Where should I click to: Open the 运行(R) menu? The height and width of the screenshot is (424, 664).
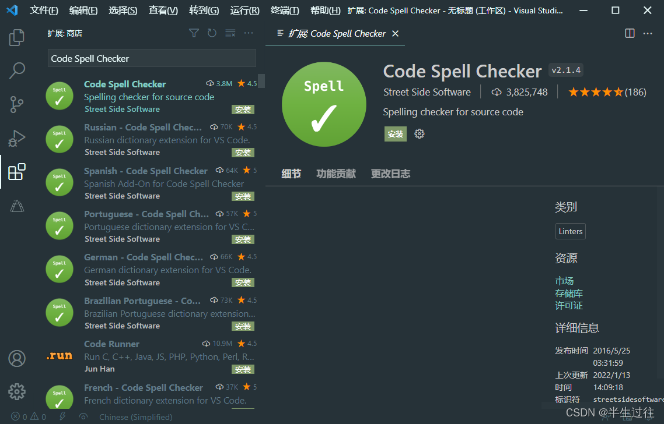coord(244,10)
